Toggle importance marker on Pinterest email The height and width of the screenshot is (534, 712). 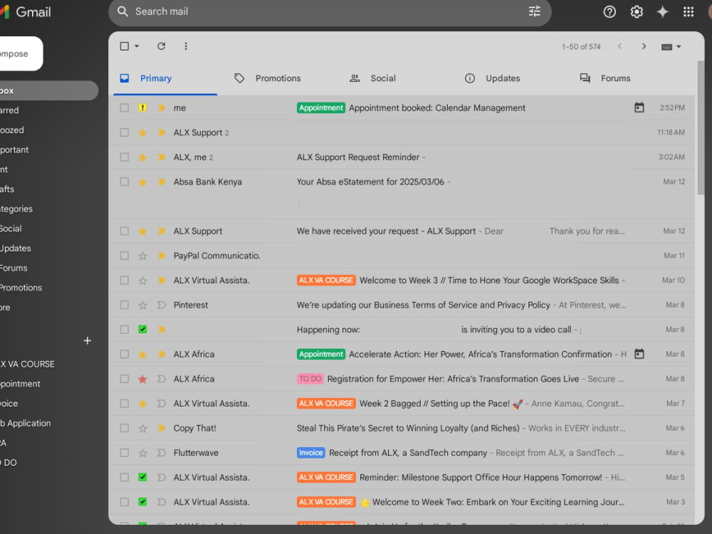pos(161,305)
